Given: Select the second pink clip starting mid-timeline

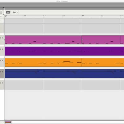Looking at the screenshot, I should click(101, 40).
